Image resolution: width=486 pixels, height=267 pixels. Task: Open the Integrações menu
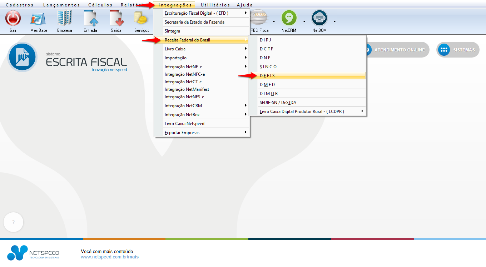click(175, 5)
